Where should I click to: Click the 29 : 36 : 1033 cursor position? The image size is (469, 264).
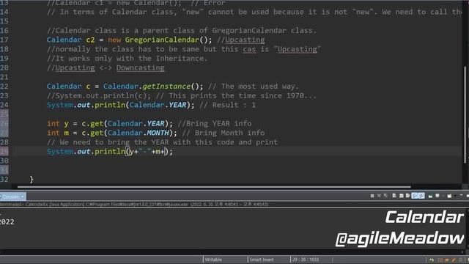click(306, 260)
